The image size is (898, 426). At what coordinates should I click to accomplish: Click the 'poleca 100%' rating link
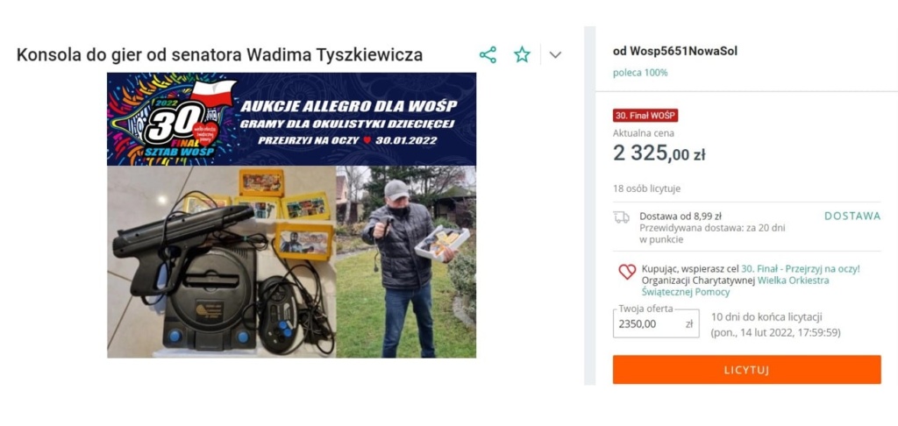coord(639,73)
